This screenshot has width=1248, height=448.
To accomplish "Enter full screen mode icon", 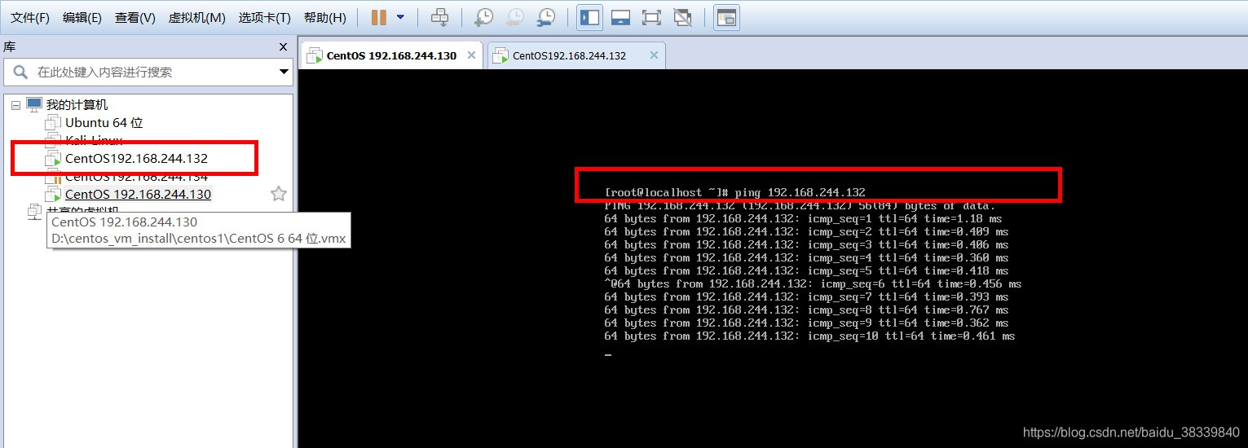I will click(651, 17).
